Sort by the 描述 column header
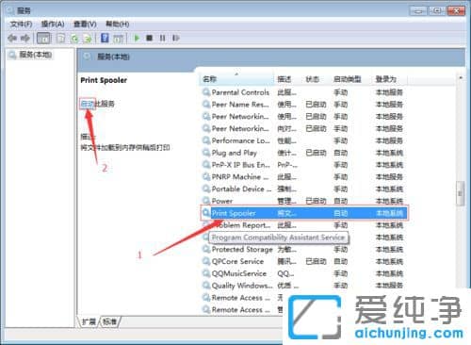Image resolution: width=471 pixels, height=345 pixels. [x=284, y=79]
